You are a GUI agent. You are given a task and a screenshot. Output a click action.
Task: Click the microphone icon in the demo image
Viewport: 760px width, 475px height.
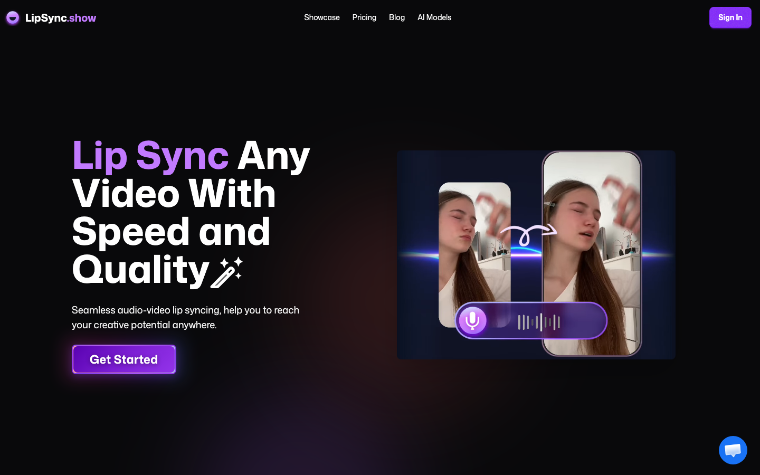[x=473, y=320]
